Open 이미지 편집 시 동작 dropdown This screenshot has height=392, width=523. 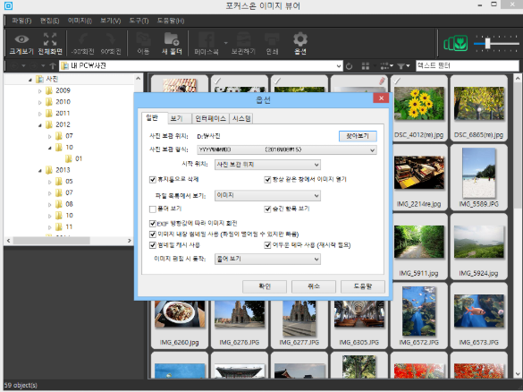[267, 260]
